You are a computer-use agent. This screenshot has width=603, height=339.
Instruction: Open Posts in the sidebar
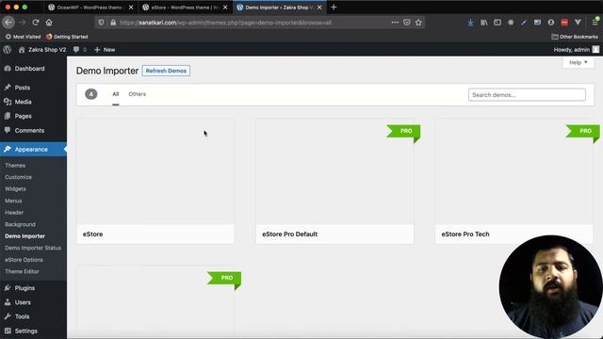[x=33, y=88]
